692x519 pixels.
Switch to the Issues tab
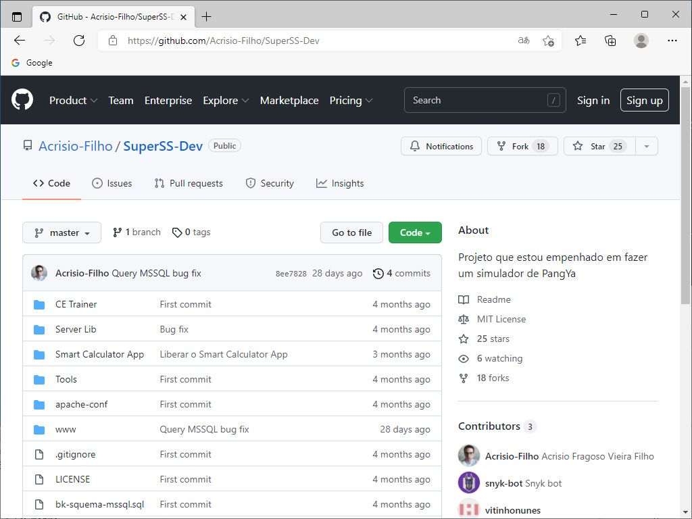(112, 184)
